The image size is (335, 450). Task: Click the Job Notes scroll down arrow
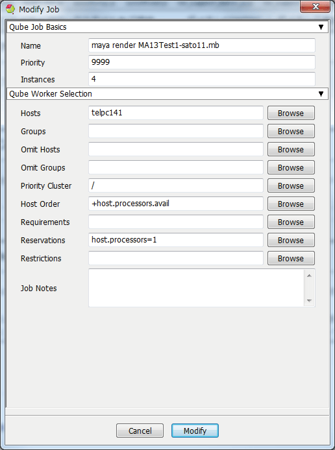click(x=309, y=300)
